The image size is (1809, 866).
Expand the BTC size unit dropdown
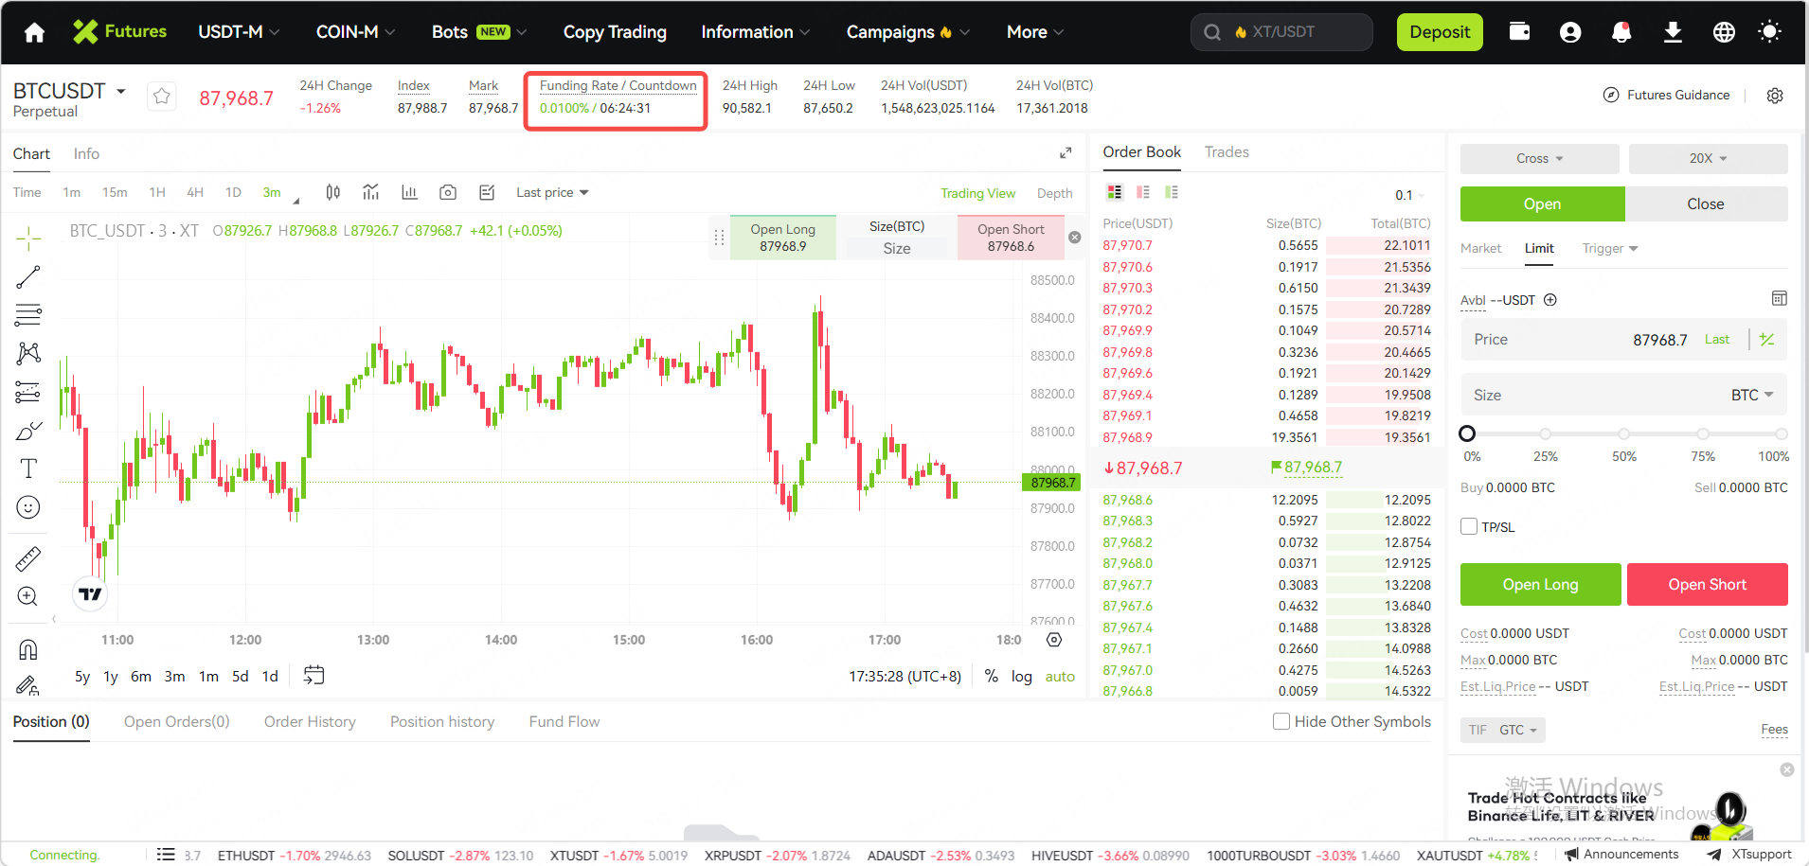coord(1751,396)
